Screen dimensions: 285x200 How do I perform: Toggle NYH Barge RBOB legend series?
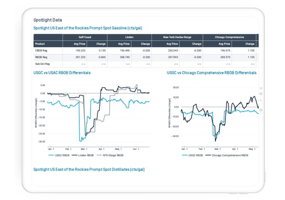[x=110, y=155]
